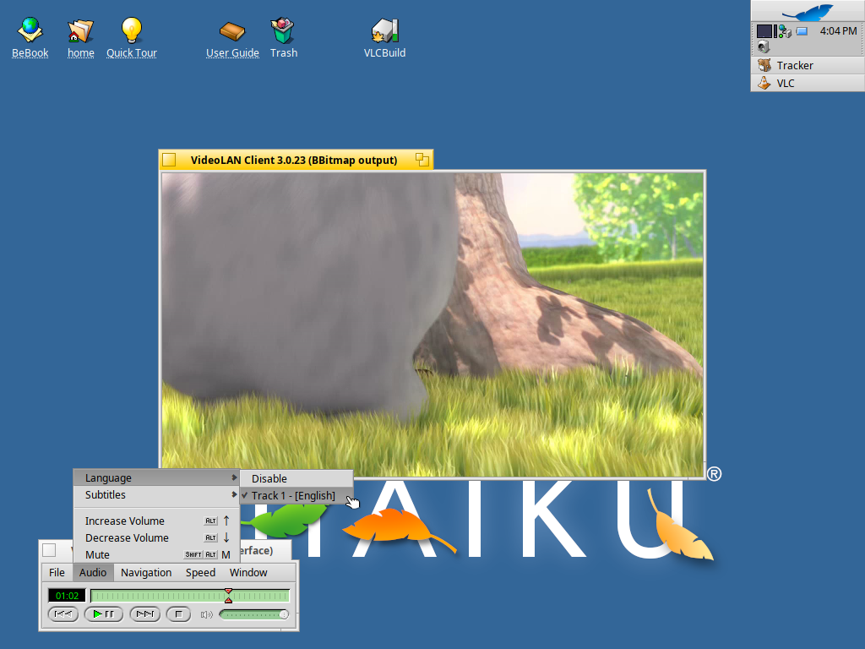Image resolution: width=865 pixels, height=649 pixels.
Task: Click the 4:04 PM clock
Action: pyautogui.click(x=838, y=31)
